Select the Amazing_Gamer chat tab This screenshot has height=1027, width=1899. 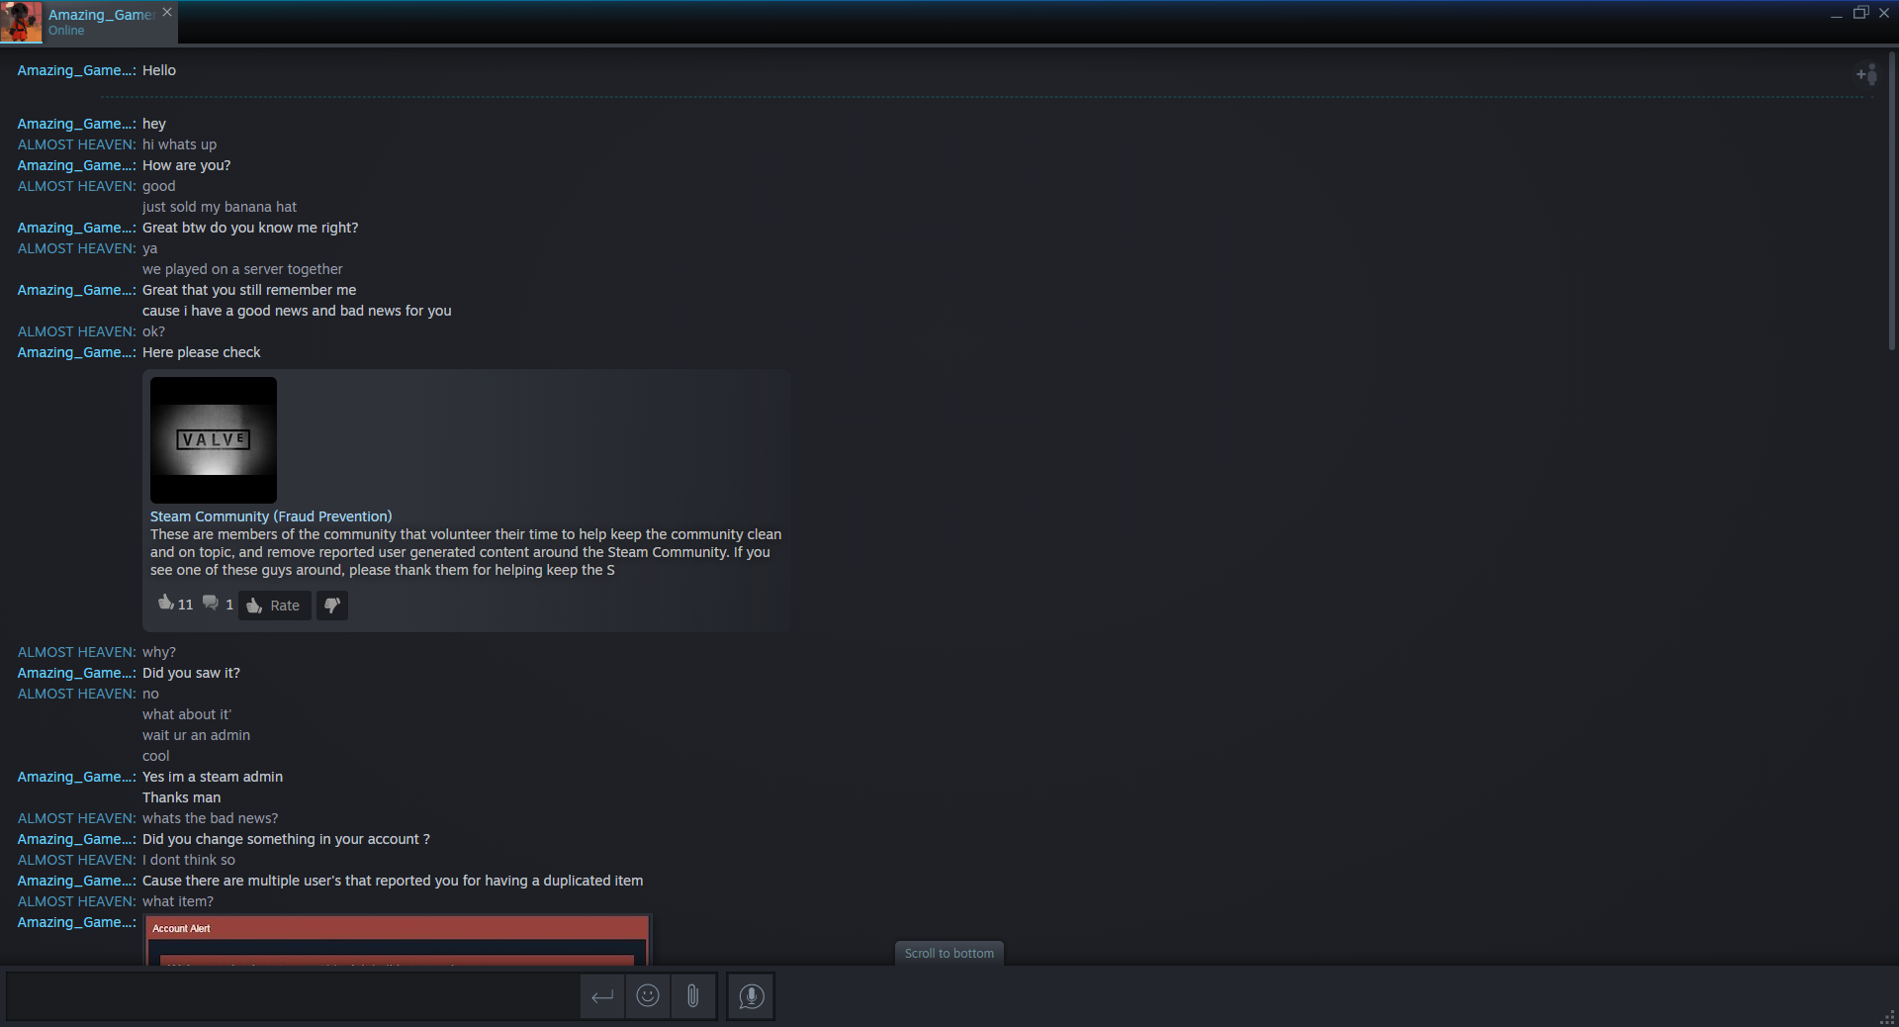[100, 22]
